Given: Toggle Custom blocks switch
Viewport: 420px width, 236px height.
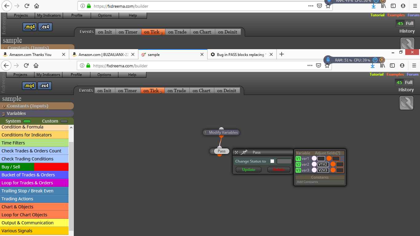Looking at the screenshot, I should coord(64,121).
